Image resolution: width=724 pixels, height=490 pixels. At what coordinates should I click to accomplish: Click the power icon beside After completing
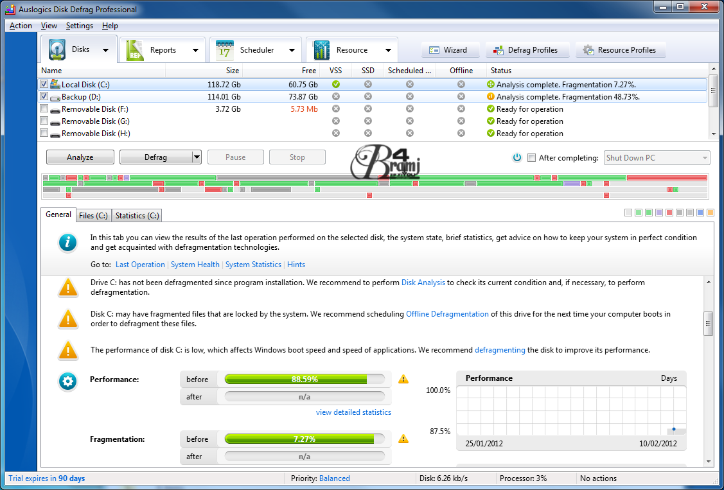[517, 157]
